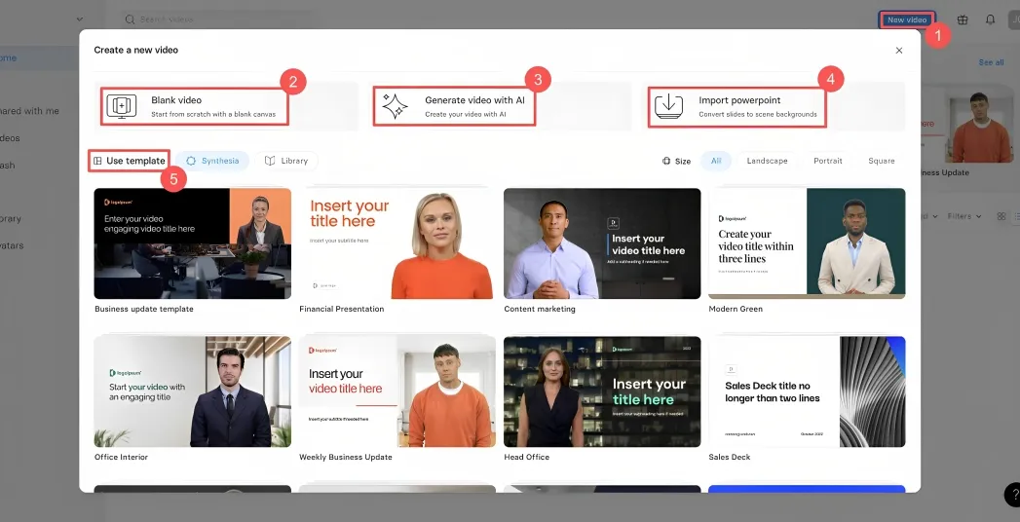The width and height of the screenshot is (1020, 522).
Task: Expand the workspace chevron in sidebar
Action: click(79, 19)
